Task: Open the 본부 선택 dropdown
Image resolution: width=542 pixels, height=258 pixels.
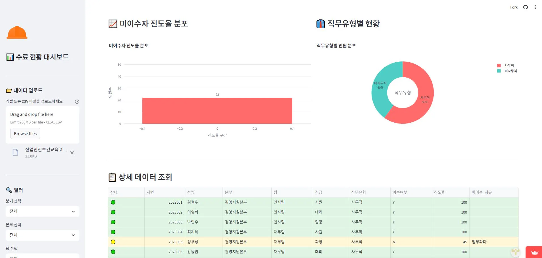Action: click(43, 235)
